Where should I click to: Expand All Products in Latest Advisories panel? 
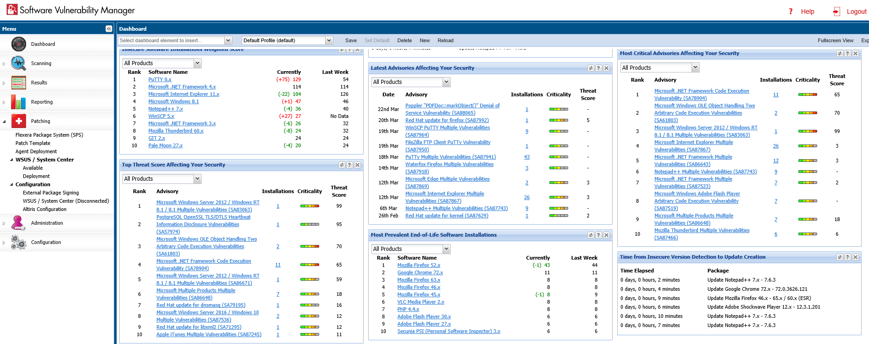tap(446, 82)
